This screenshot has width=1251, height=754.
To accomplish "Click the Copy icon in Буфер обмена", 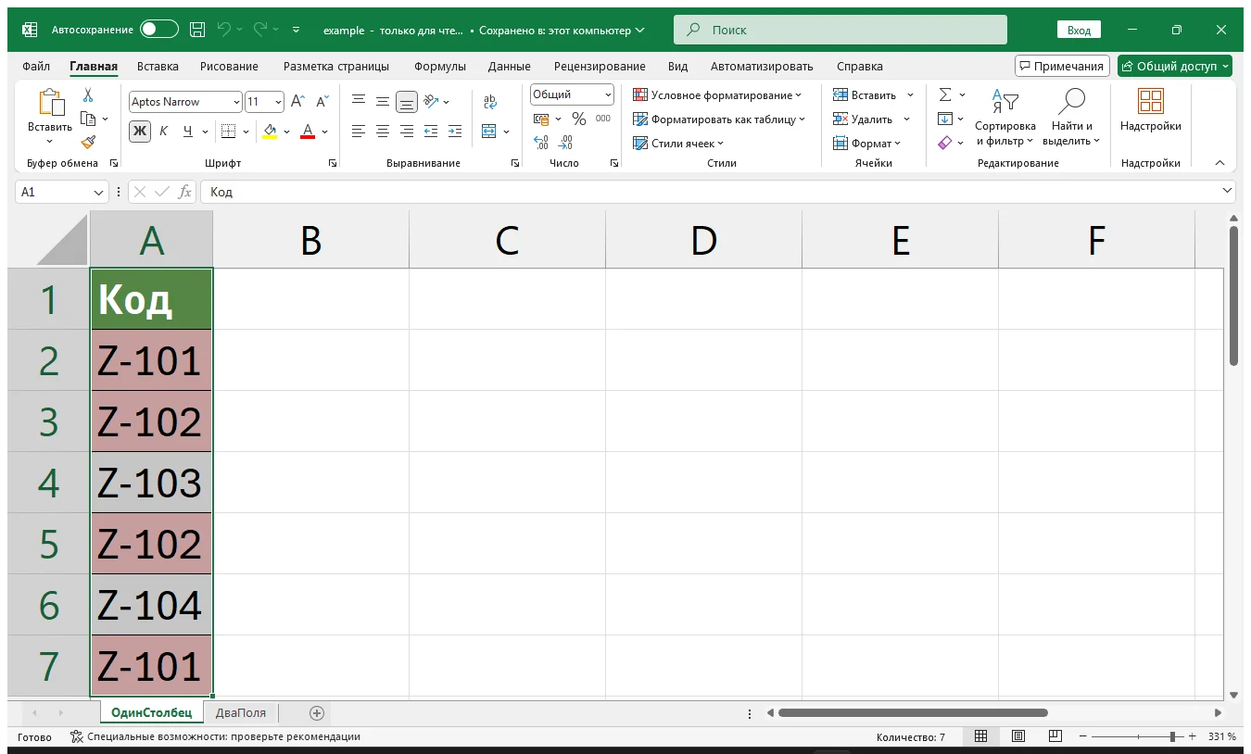I will pyautogui.click(x=88, y=119).
